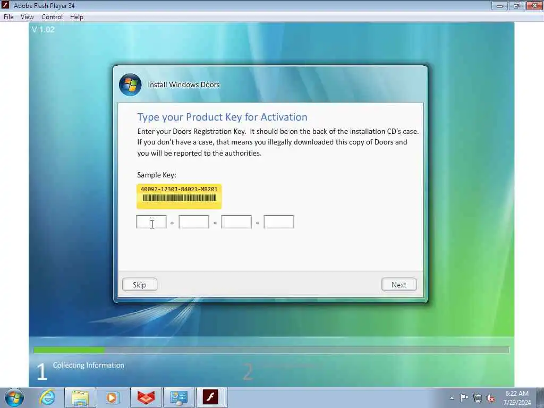544x408 pixels.
Task: Click the Adobe Flash Player title icon
Action: [5, 5]
